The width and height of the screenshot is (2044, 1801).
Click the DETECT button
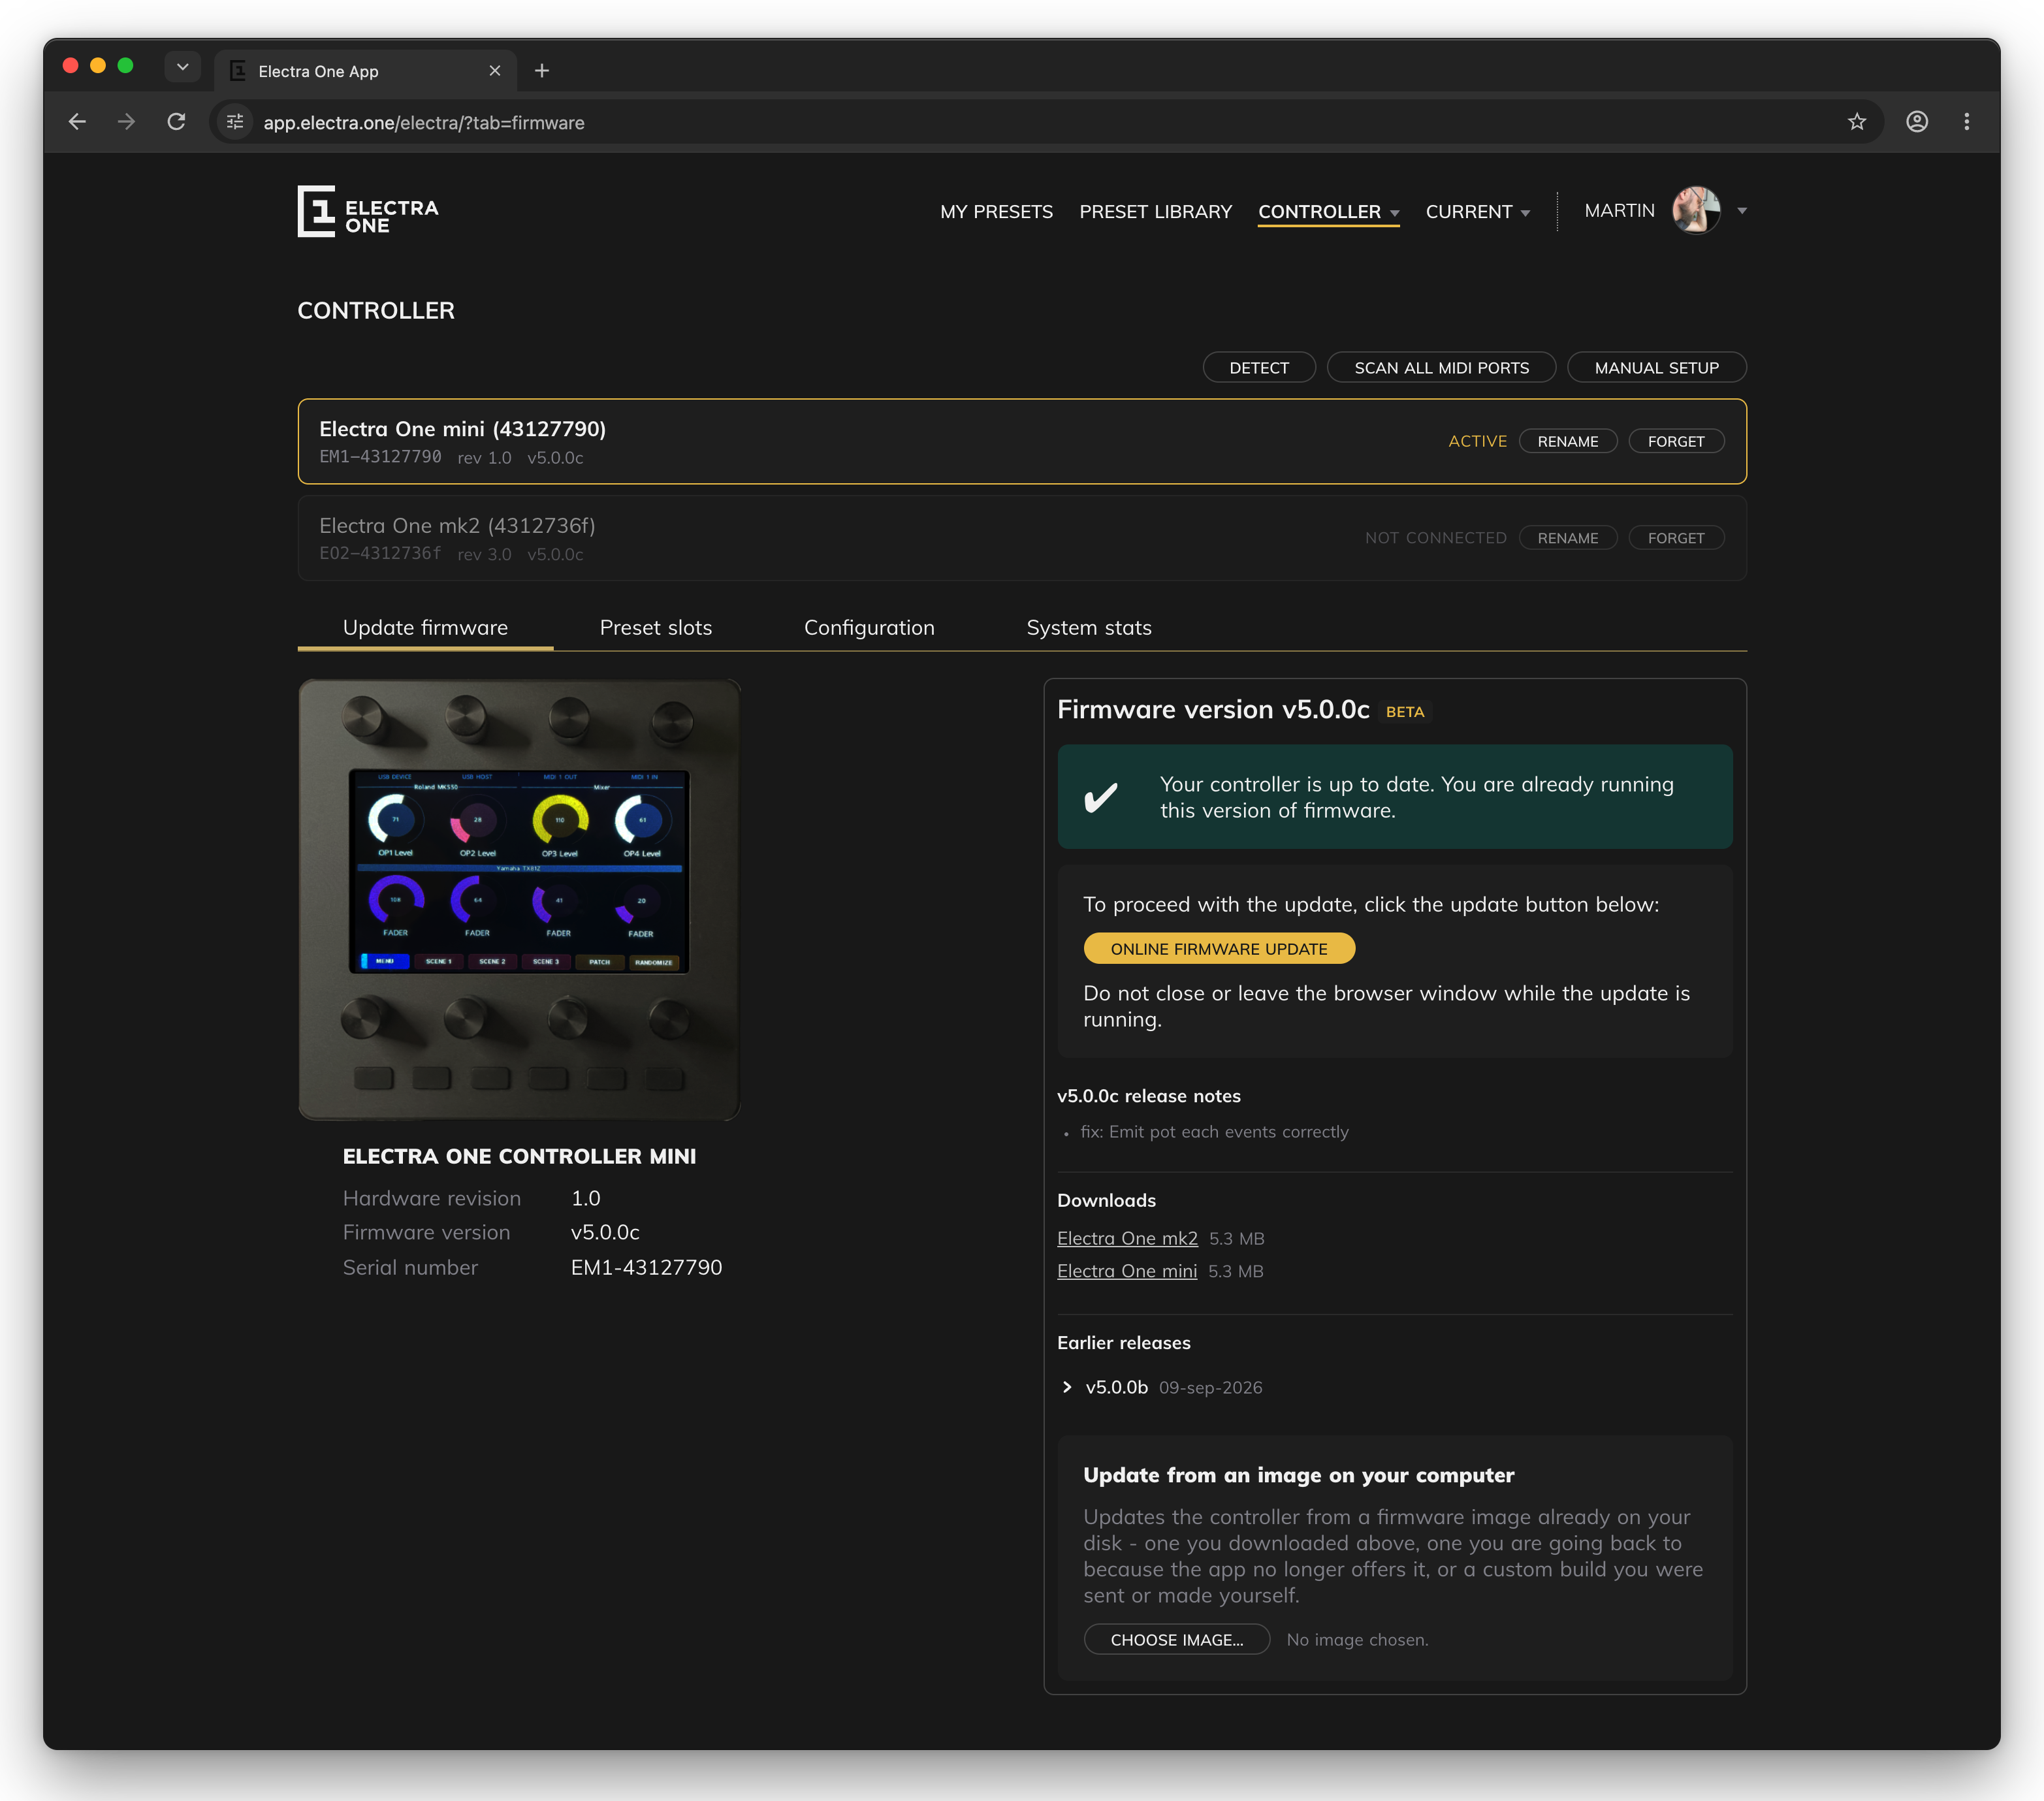coord(1259,368)
